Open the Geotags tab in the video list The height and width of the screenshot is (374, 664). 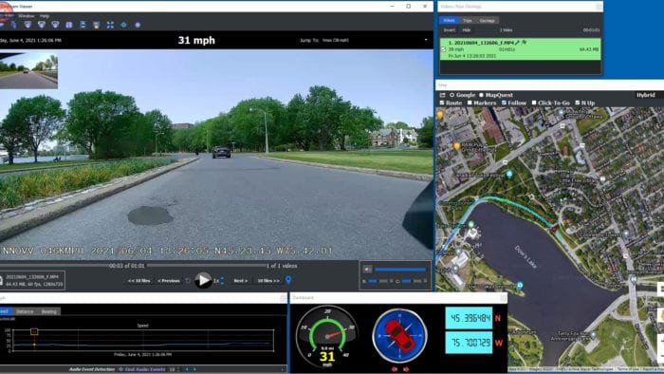click(x=487, y=20)
